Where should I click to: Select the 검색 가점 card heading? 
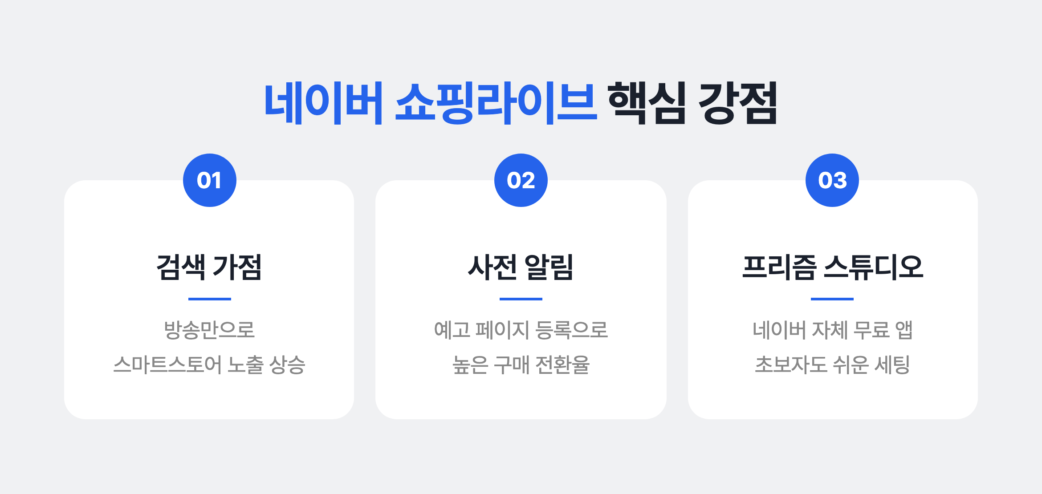pos(209,267)
